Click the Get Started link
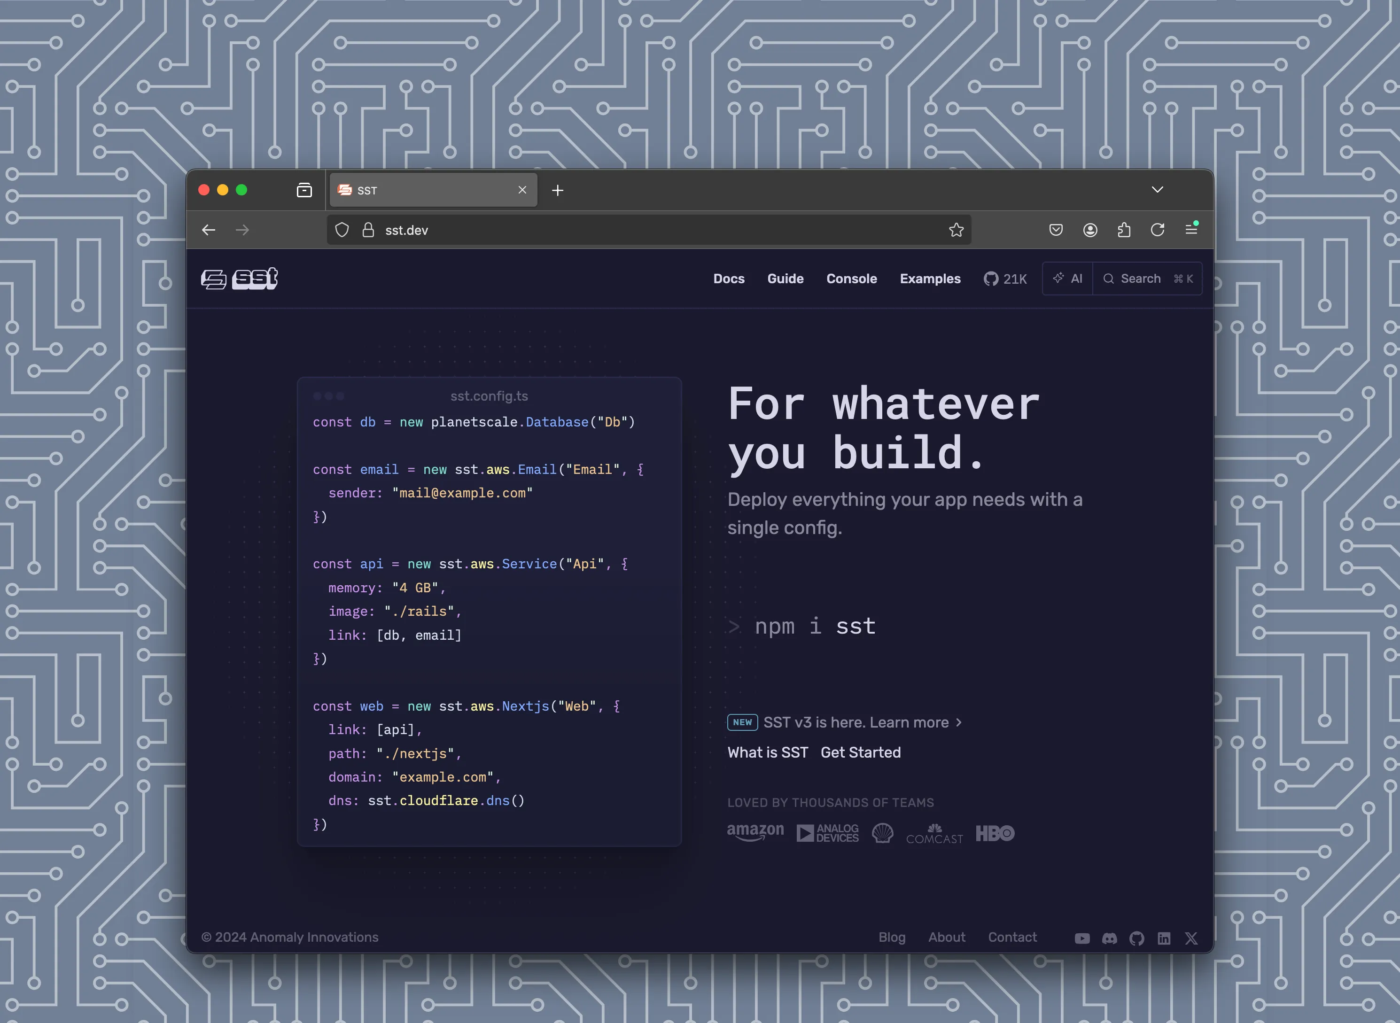Viewport: 1400px width, 1023px height. (x=861, y=752)
